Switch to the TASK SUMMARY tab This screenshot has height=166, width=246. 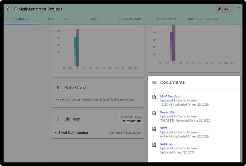click(x=130, y=19)
